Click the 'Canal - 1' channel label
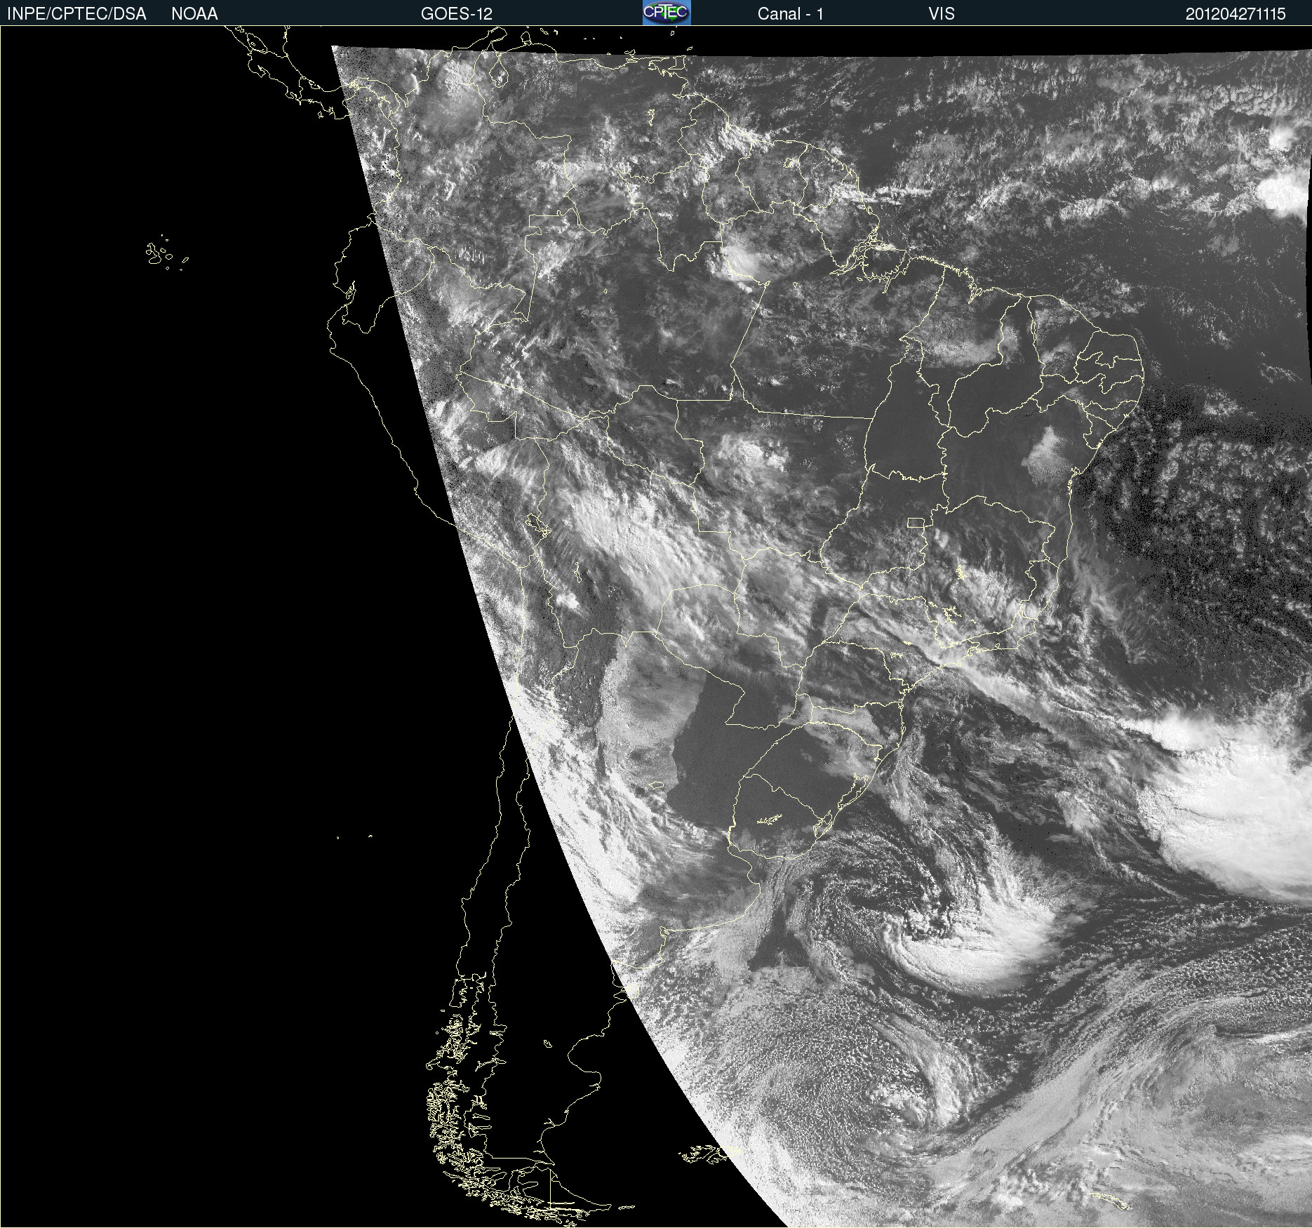The width and height of the screenshot is (1312, 1228). (x=790, y=14)
